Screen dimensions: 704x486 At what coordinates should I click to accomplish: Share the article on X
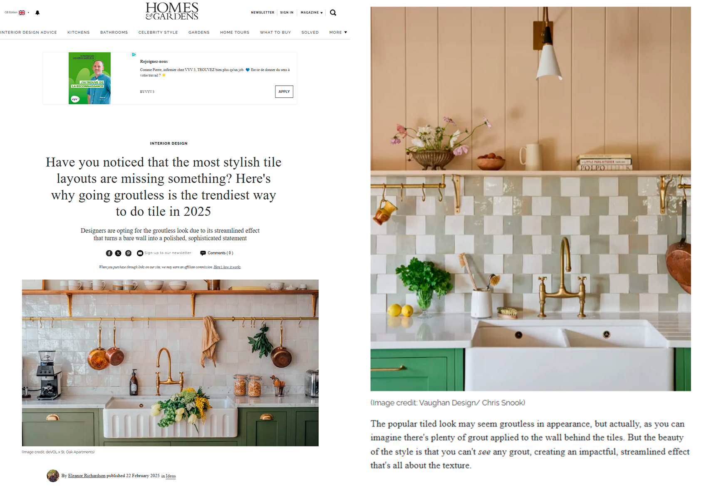tap(119, 253)
